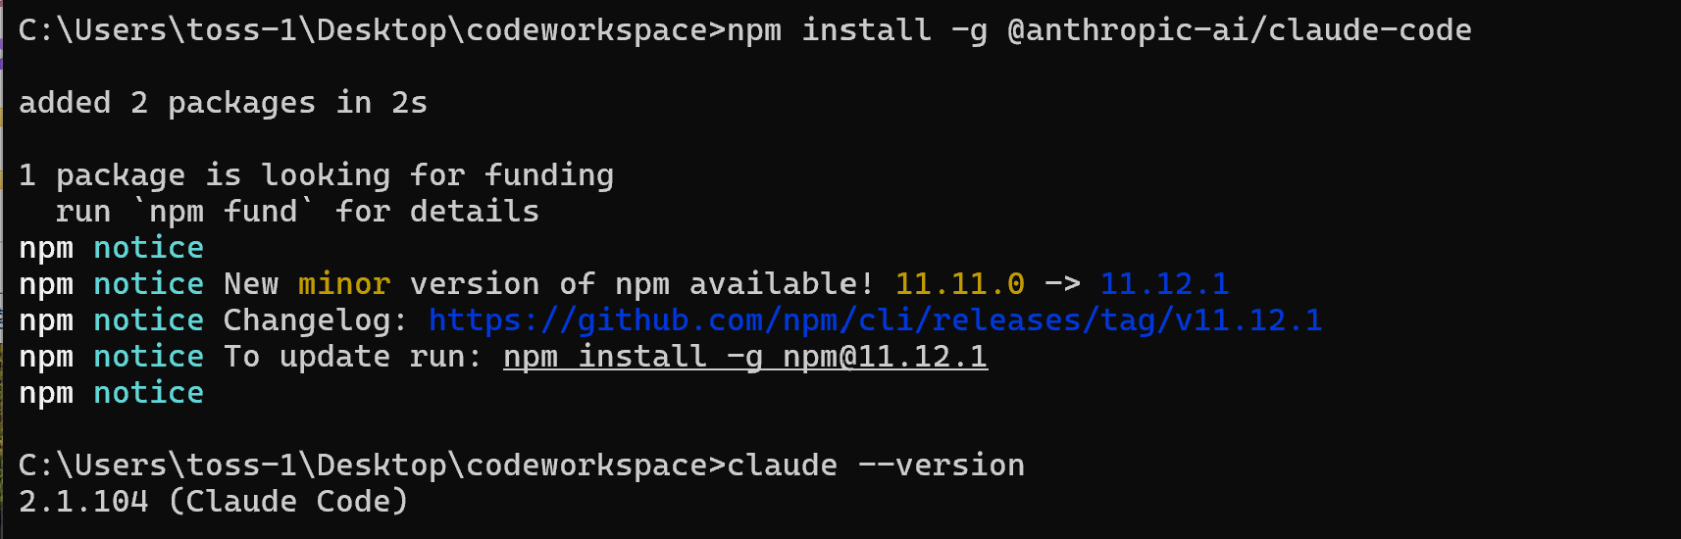Click the last cyan "notice" word
1681x539 pixels.
(148, 393)
